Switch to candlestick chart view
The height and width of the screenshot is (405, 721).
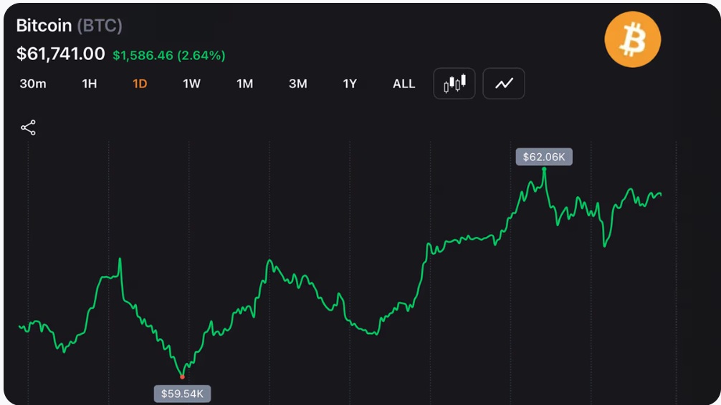pos(454,84)
